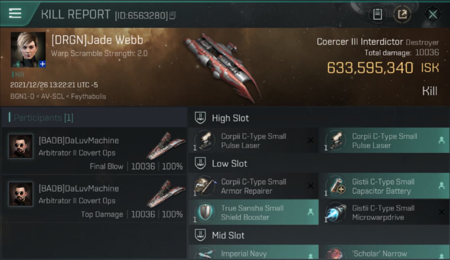The width and height of the screenshot is (450, 260).
Task: Select True Sansha Small Shield Booster
Action: pos(253,212)
